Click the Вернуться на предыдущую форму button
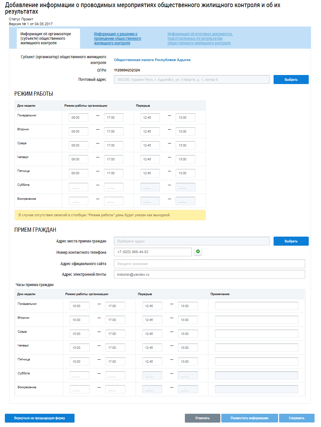The width and height of the screenshot is (321, 427). (x=39, y=418)
